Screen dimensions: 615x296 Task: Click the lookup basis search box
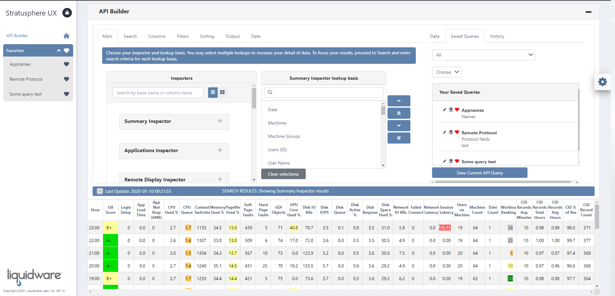(x=324, y=92)
